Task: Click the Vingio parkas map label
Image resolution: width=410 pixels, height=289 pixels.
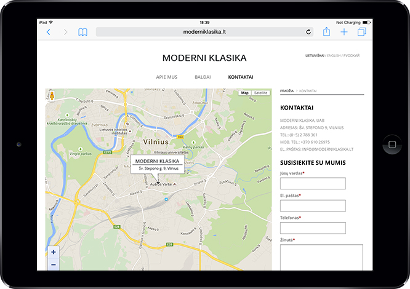Action: tap(81, 154)
